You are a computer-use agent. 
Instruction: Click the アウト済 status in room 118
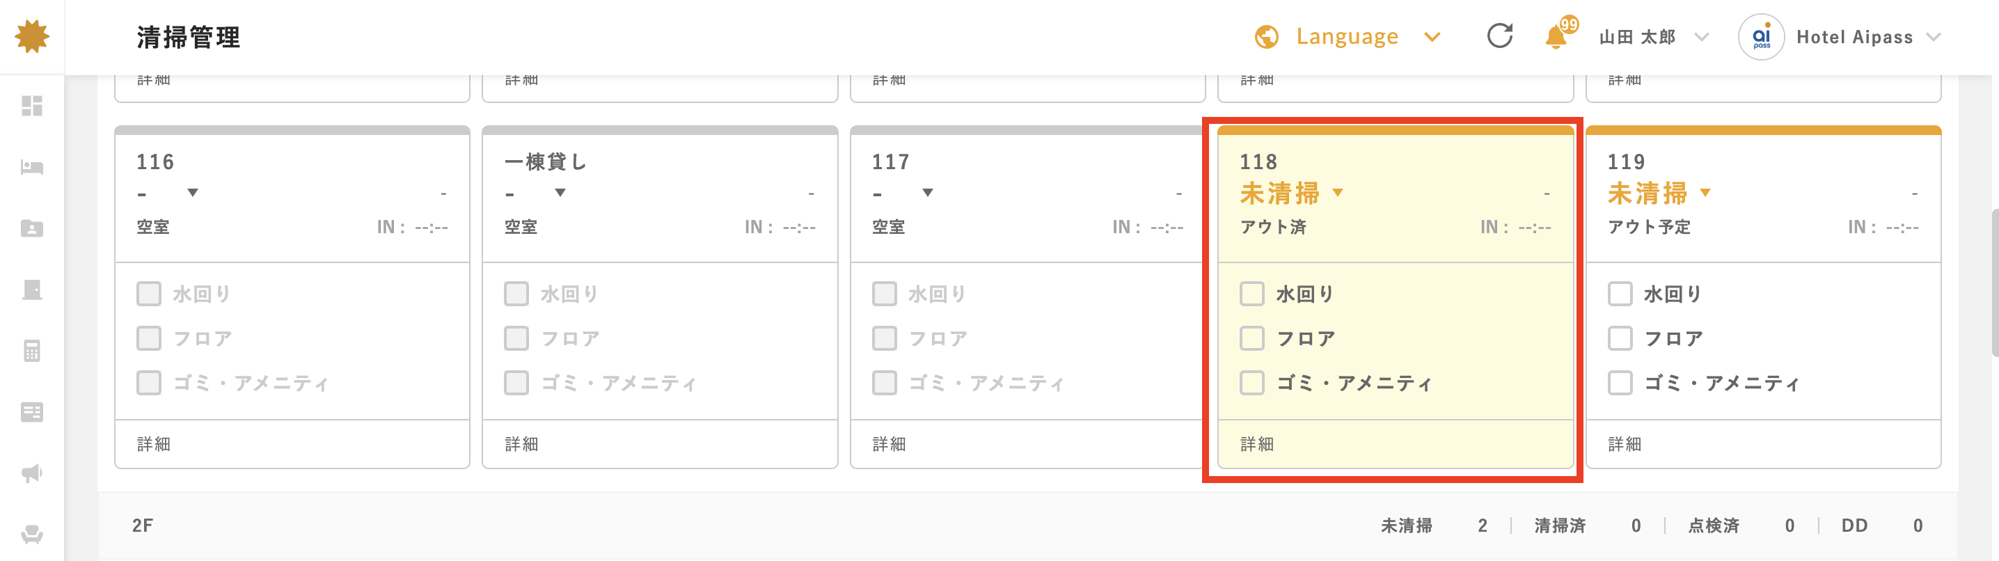(x=1272, y=227)
